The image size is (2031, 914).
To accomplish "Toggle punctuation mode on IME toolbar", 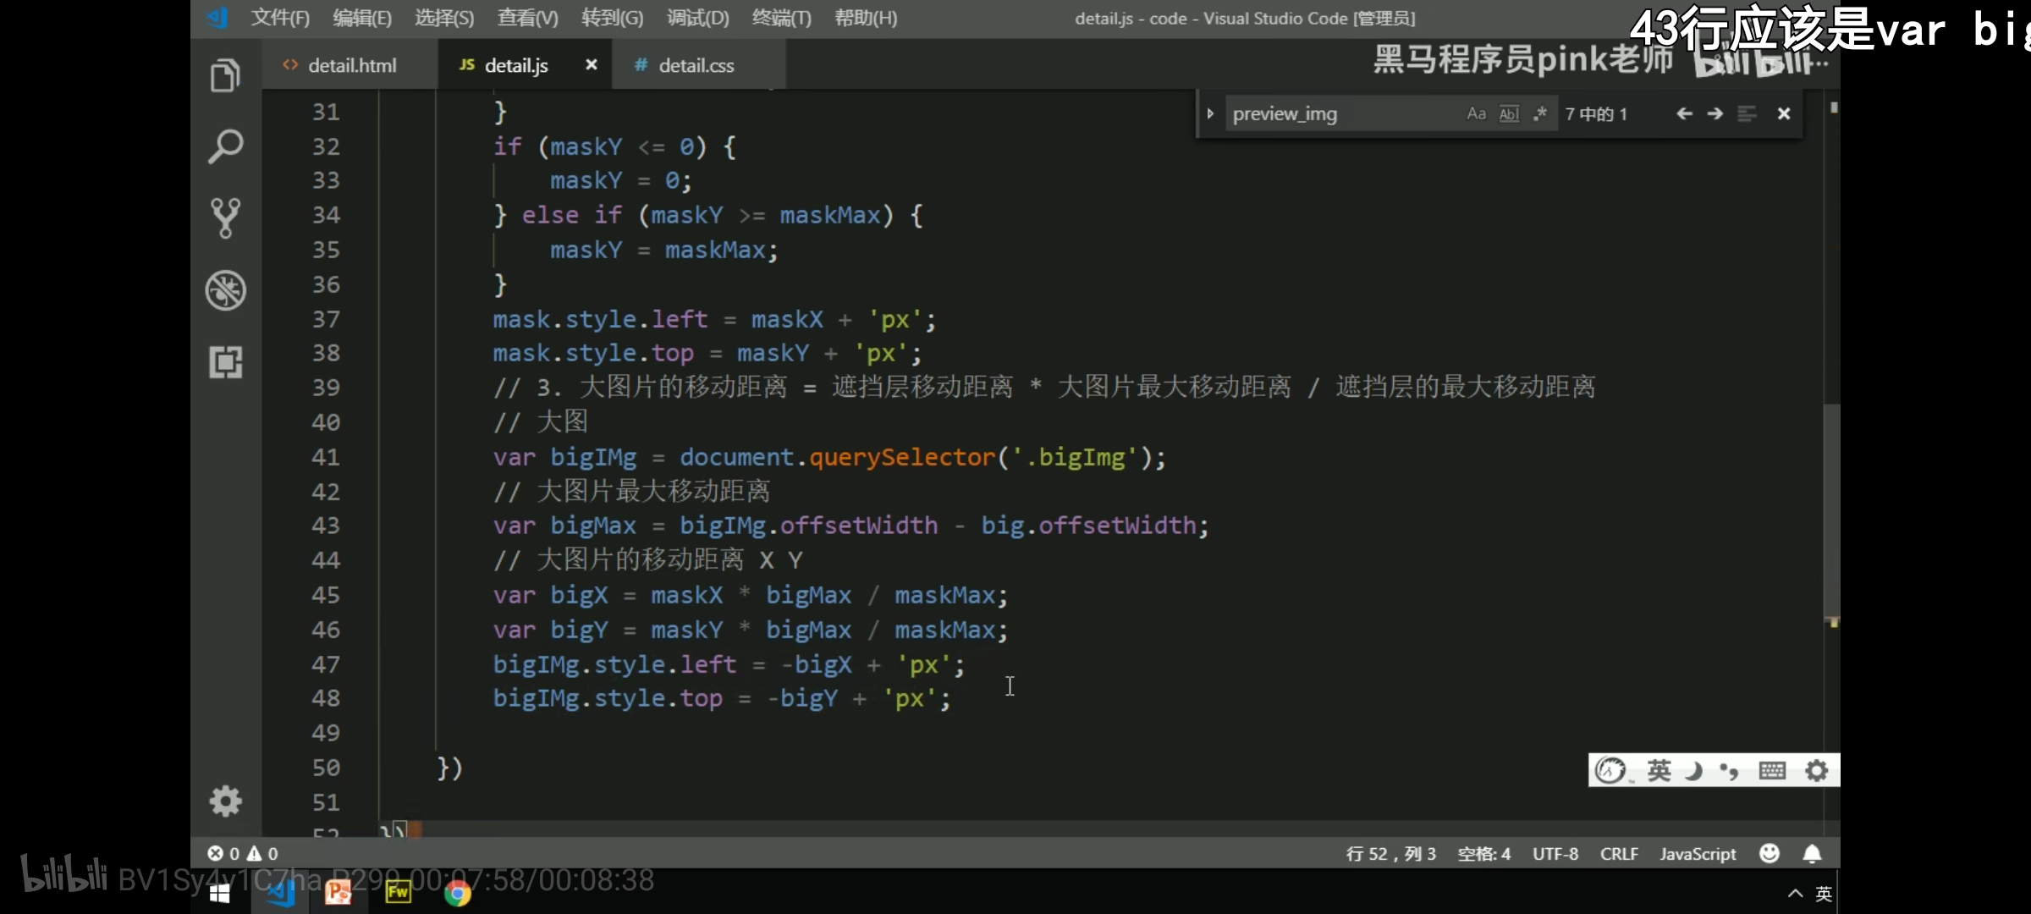I will (x=1729, y=770).
